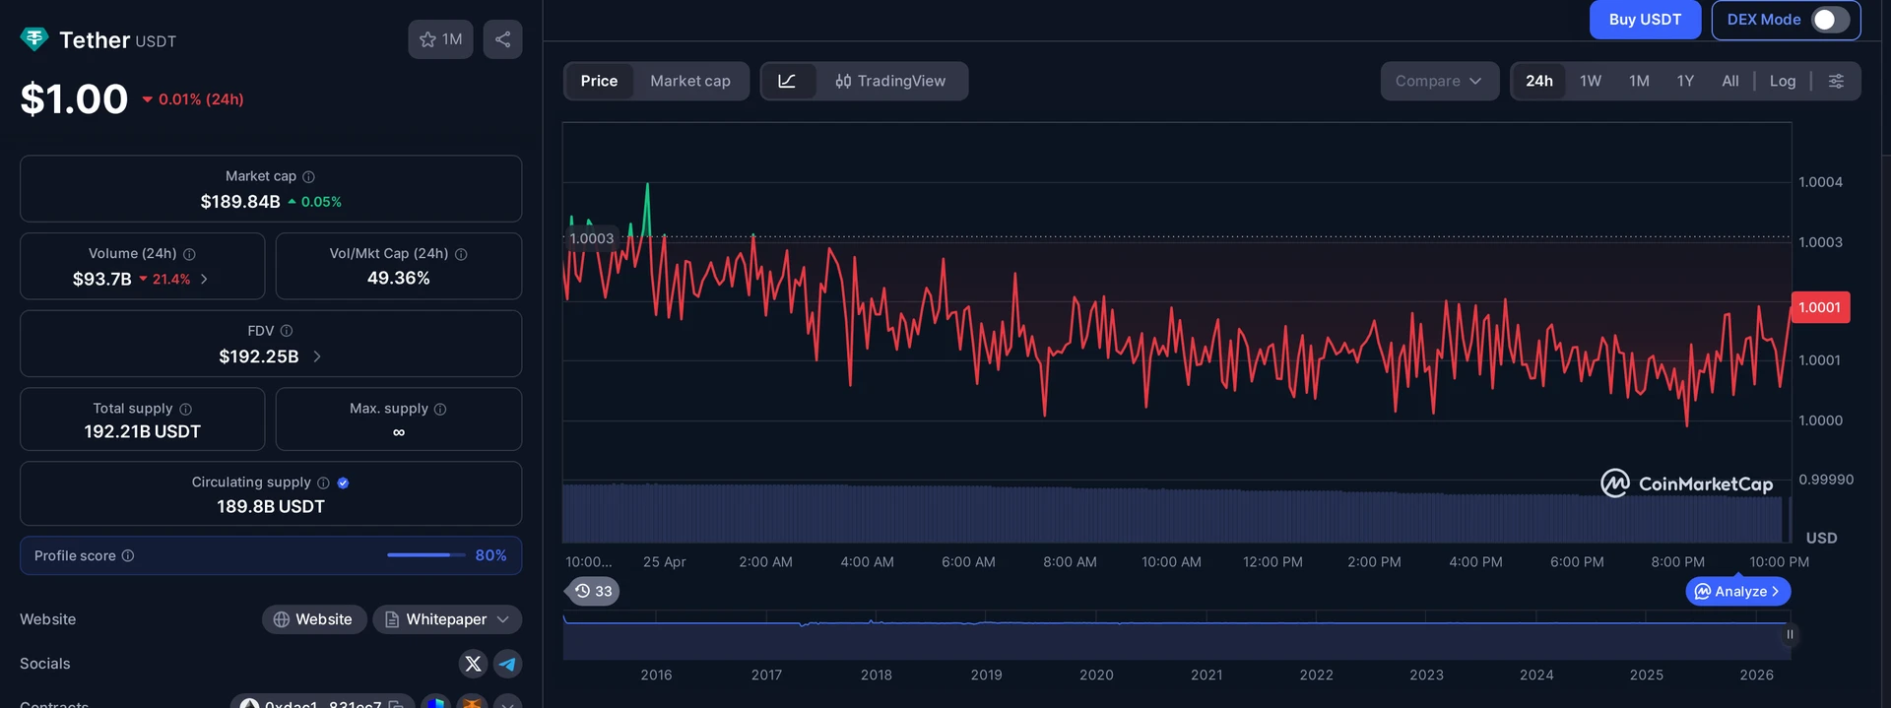Screen dimensions: 1891x708
Task: Switch to TradingView chart mode
Action: (890, 81)
